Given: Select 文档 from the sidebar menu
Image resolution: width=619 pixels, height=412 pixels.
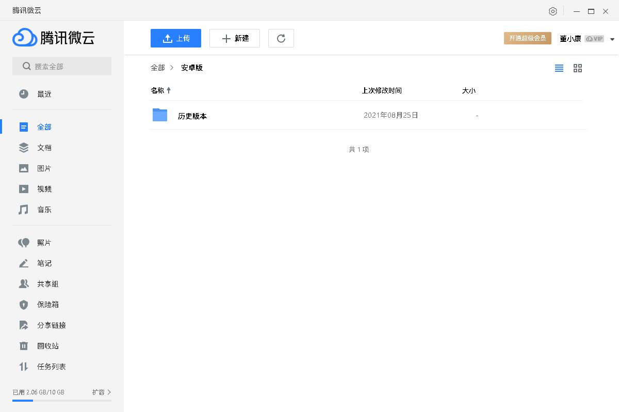Looking at the screenshot, I should pyautogui.click(x=44, y=147).
